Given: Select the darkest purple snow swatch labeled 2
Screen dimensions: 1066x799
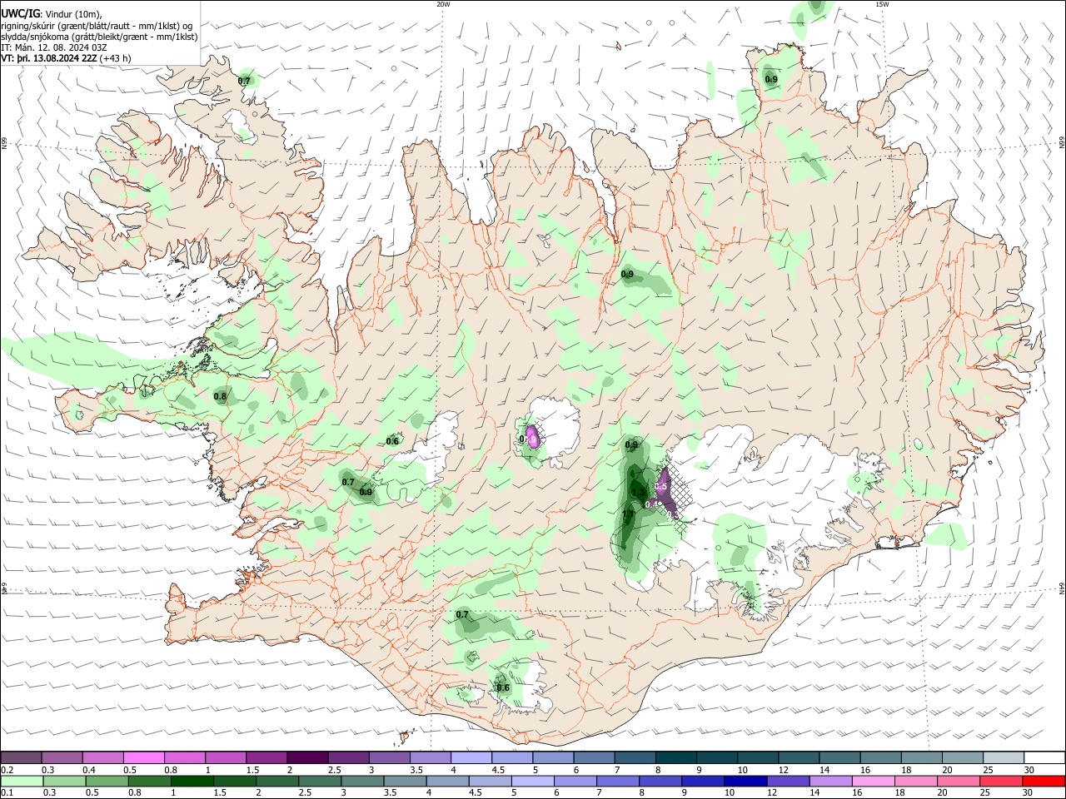Looking at the screenshot, I should click(307, 757).
